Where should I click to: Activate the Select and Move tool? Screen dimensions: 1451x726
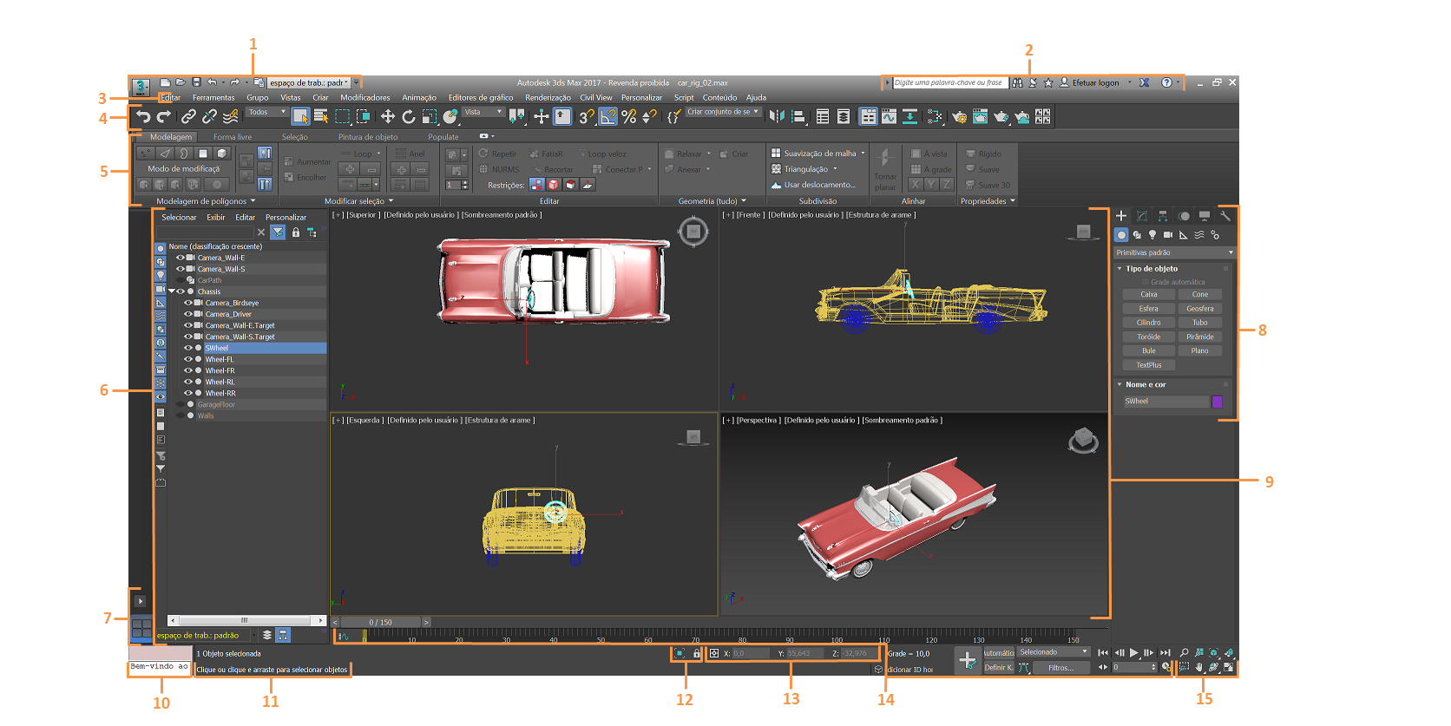(x=387, y=116)
